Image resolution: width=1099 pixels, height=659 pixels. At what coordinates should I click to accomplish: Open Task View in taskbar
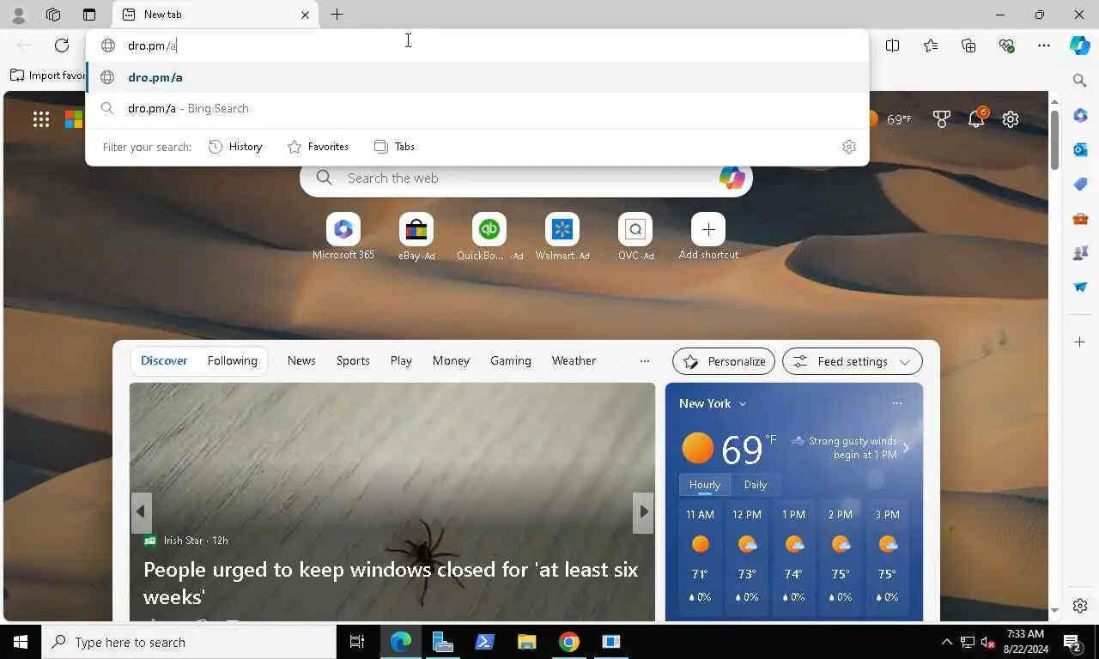tap(357, 642)
